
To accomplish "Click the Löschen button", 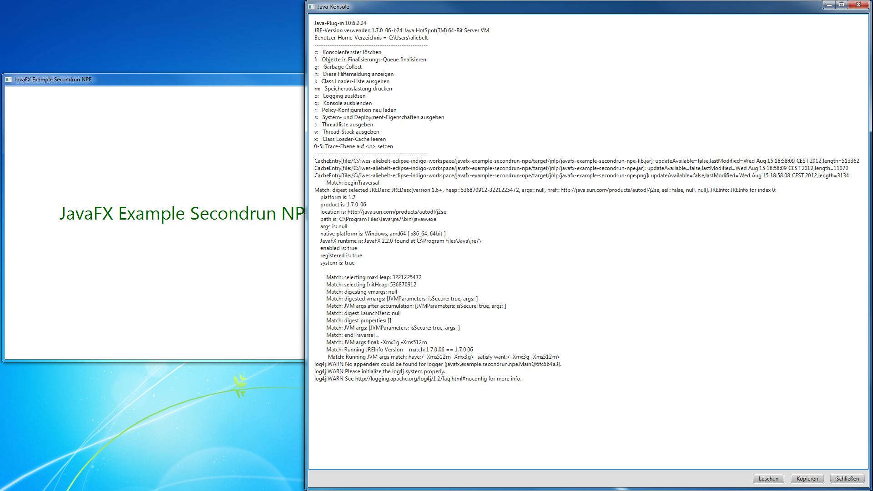I will tap(768, 479).
